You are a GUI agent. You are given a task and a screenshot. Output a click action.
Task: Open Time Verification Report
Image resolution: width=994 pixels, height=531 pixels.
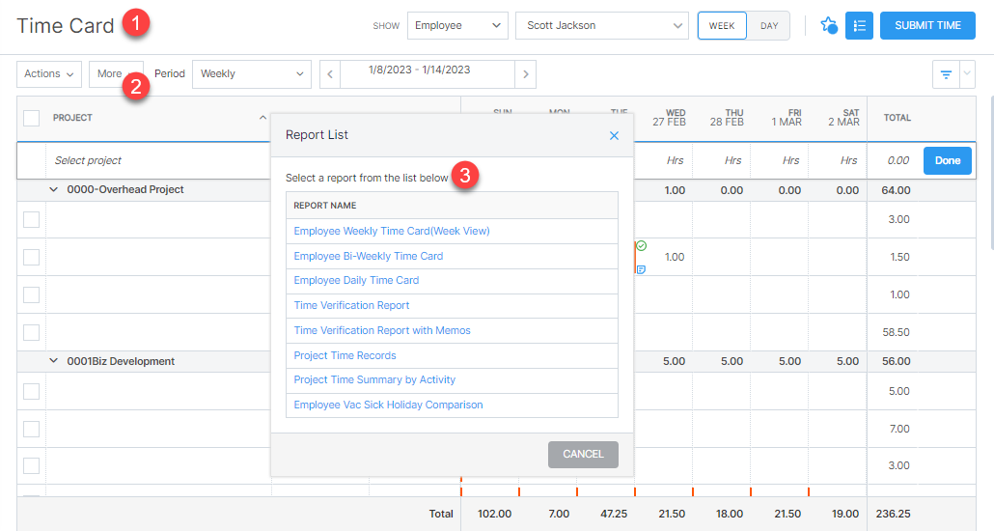pos(352,305)
